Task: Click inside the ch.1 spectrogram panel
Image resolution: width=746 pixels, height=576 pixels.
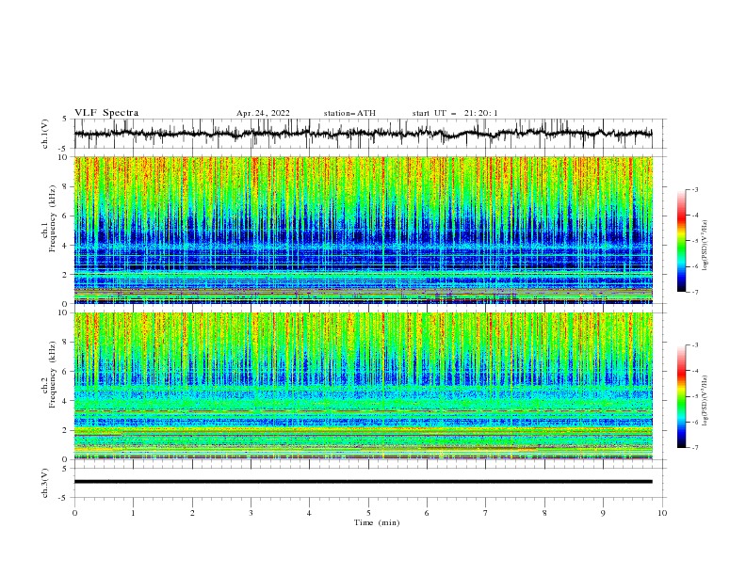Action: point(363,230)
